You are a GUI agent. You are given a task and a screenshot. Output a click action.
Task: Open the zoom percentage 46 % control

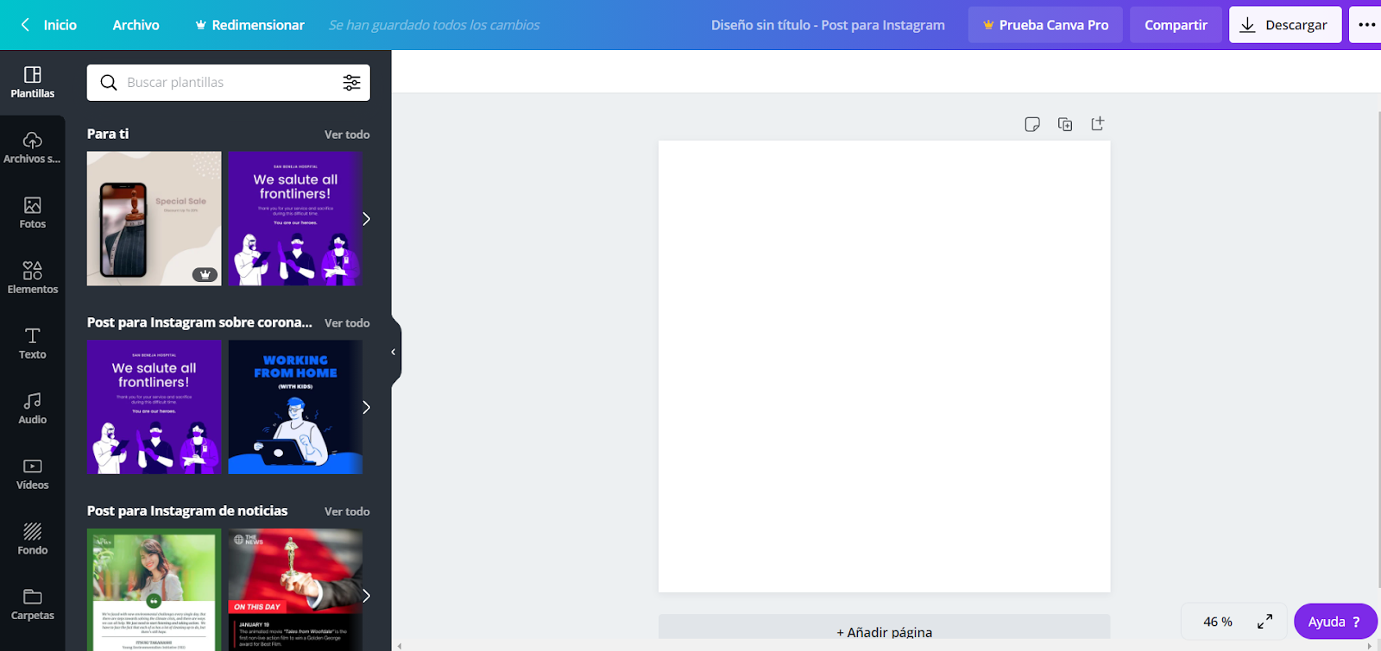[1217, 622]
